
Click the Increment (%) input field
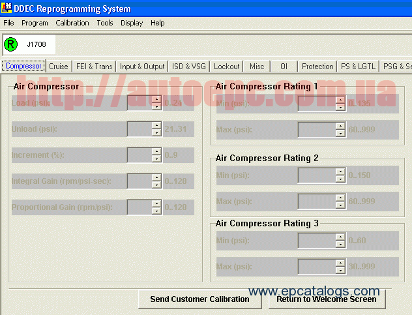pyautogui.click(x=140, y=155)
